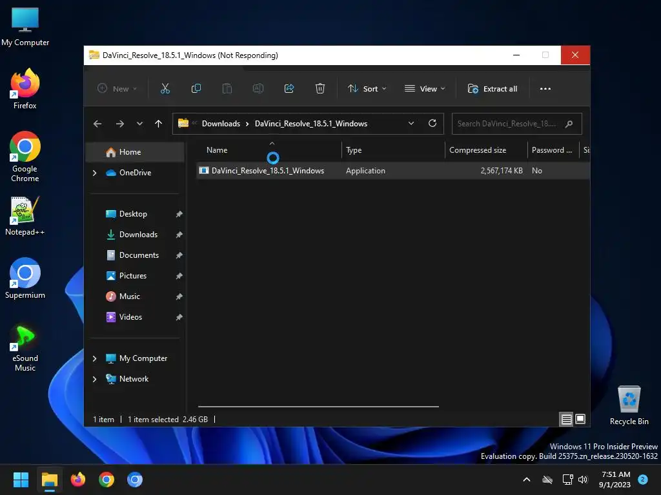Click DaVinci_Resolve_18.5.1_Windows breadcrumb segment
661x495 pixels.
click(311, 124)
